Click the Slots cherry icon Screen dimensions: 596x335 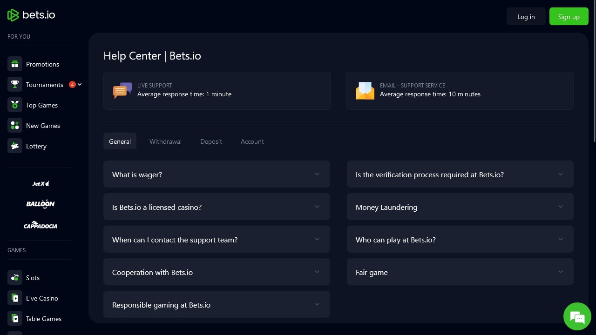click(15, 278)
